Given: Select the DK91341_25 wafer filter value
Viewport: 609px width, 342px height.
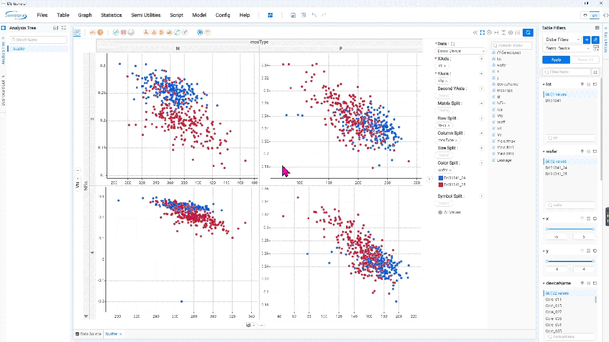Looking at the screenshot, I should (x=556, y=174).
